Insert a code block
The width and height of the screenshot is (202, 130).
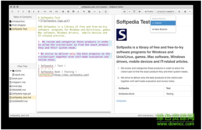pos(95,11)
